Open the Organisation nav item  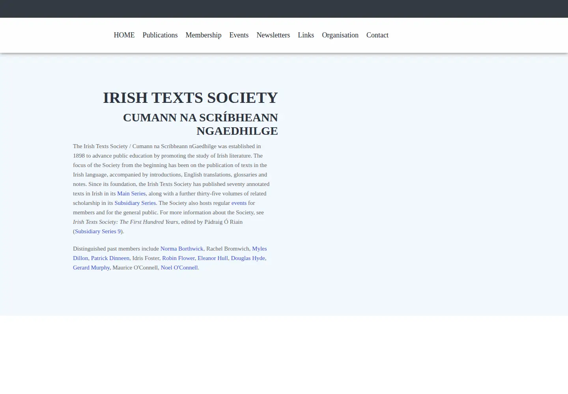click(340, 35)
